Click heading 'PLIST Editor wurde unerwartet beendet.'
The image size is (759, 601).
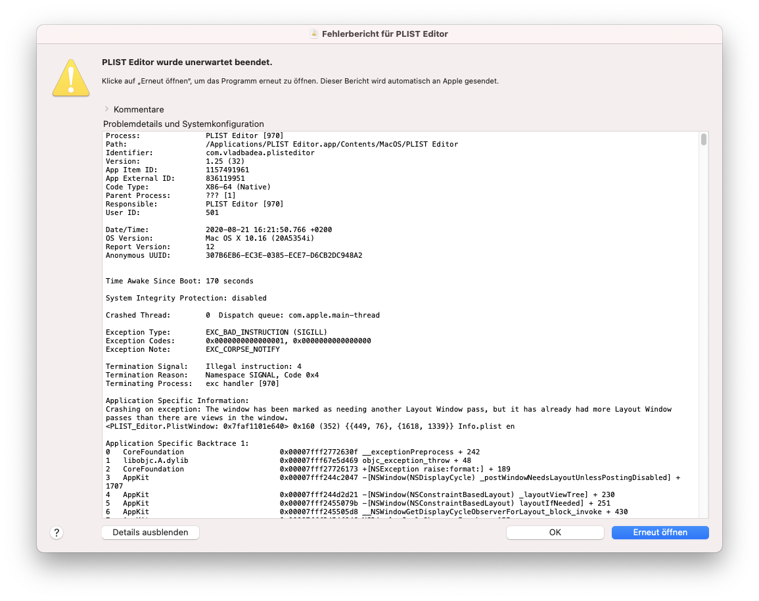click(187, 62)
